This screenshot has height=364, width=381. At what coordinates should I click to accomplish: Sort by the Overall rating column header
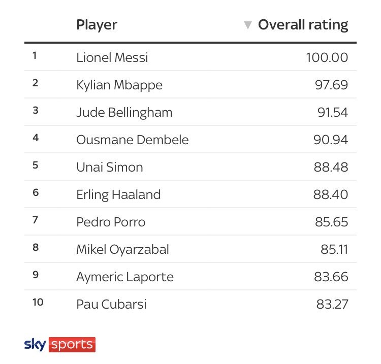pyautogui.click(x=303, y=25)
